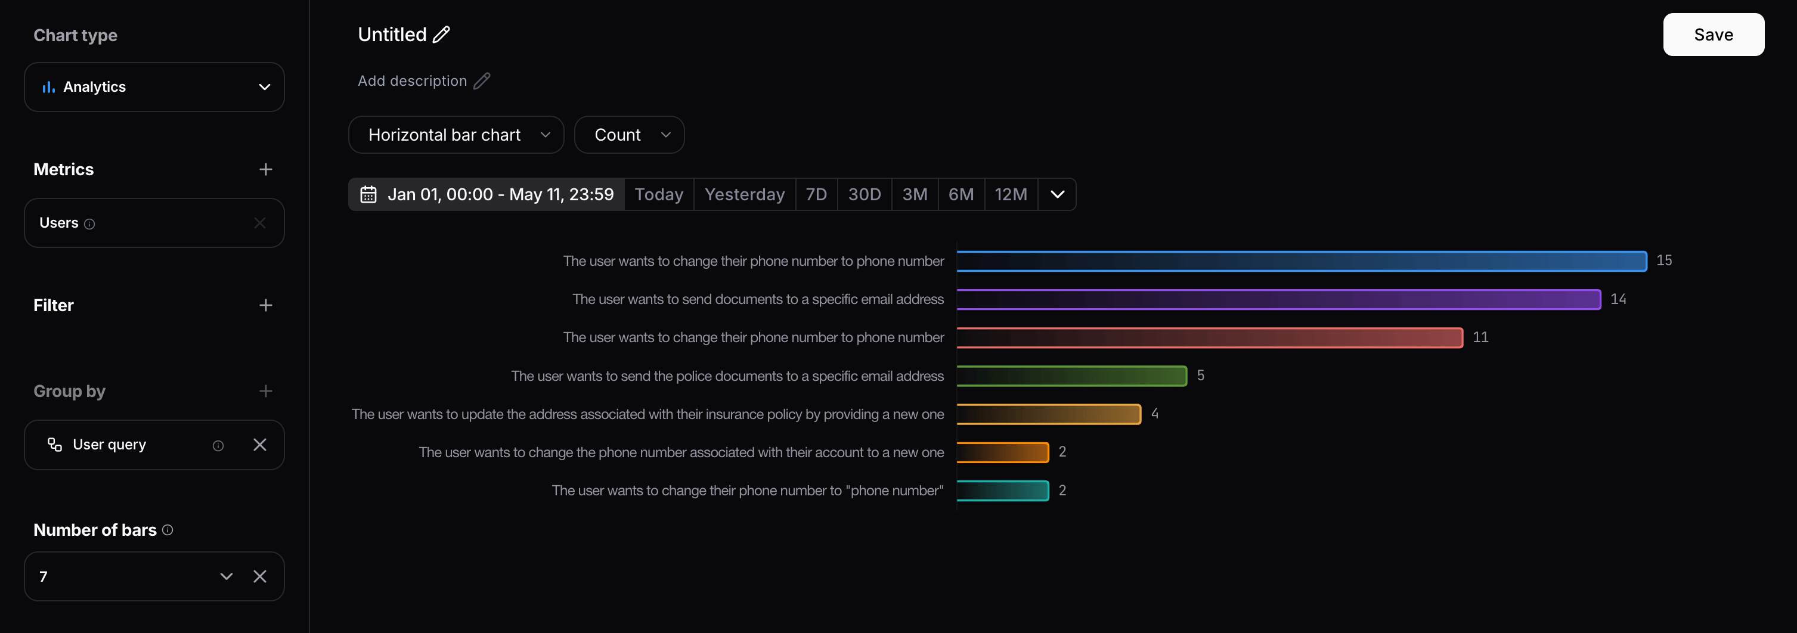Image resolution: width=1797 pixels, height=633 pixels.
Task: Add a new filter with plus icon
Action: point(266,305)
